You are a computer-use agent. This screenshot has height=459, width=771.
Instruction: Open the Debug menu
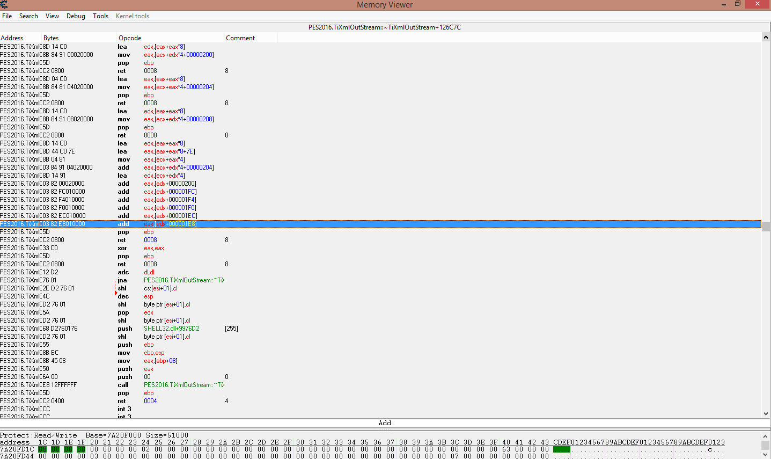76,16
